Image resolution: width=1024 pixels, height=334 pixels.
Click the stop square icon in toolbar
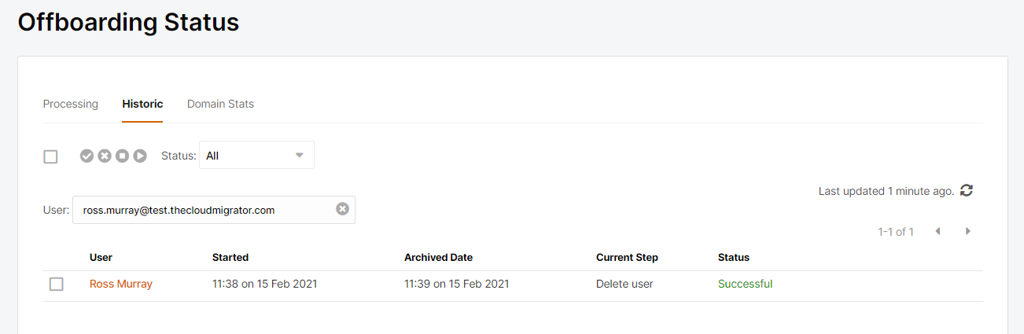pyautogui.click(x=122, y=156)
